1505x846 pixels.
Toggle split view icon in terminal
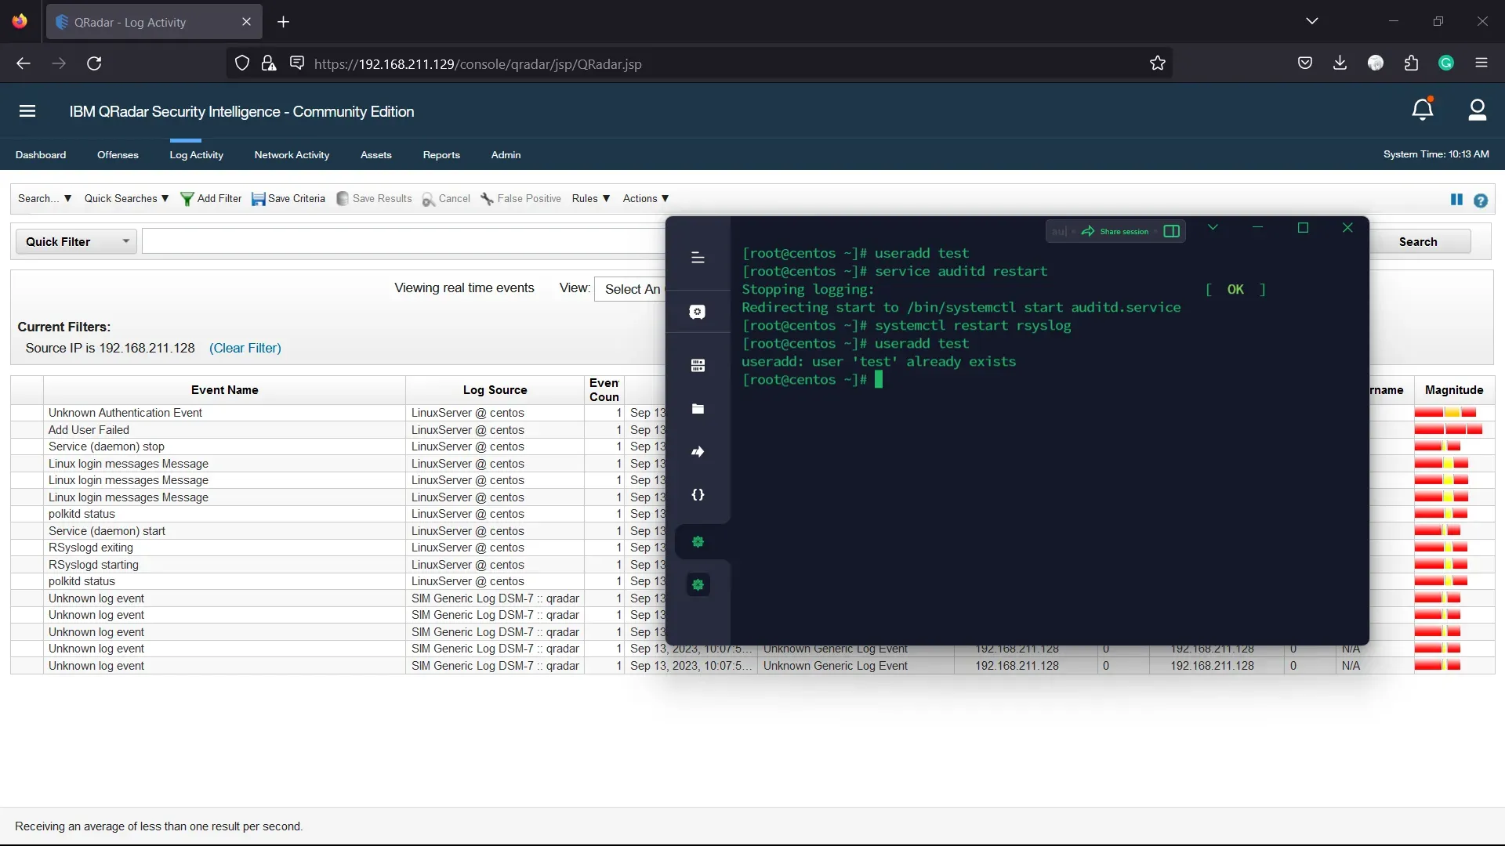point(1171,231)
